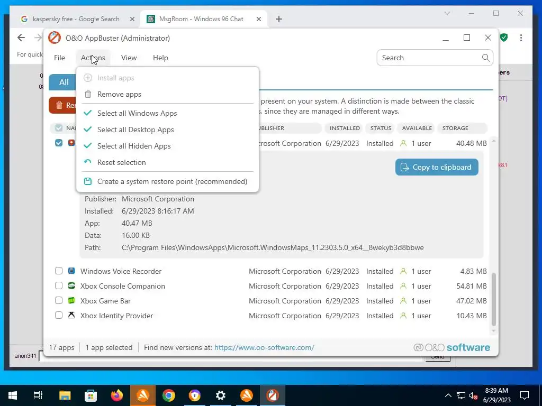Click the network tray icon
The width and height of the screenshot is (542, 406).
coord(461,395)
